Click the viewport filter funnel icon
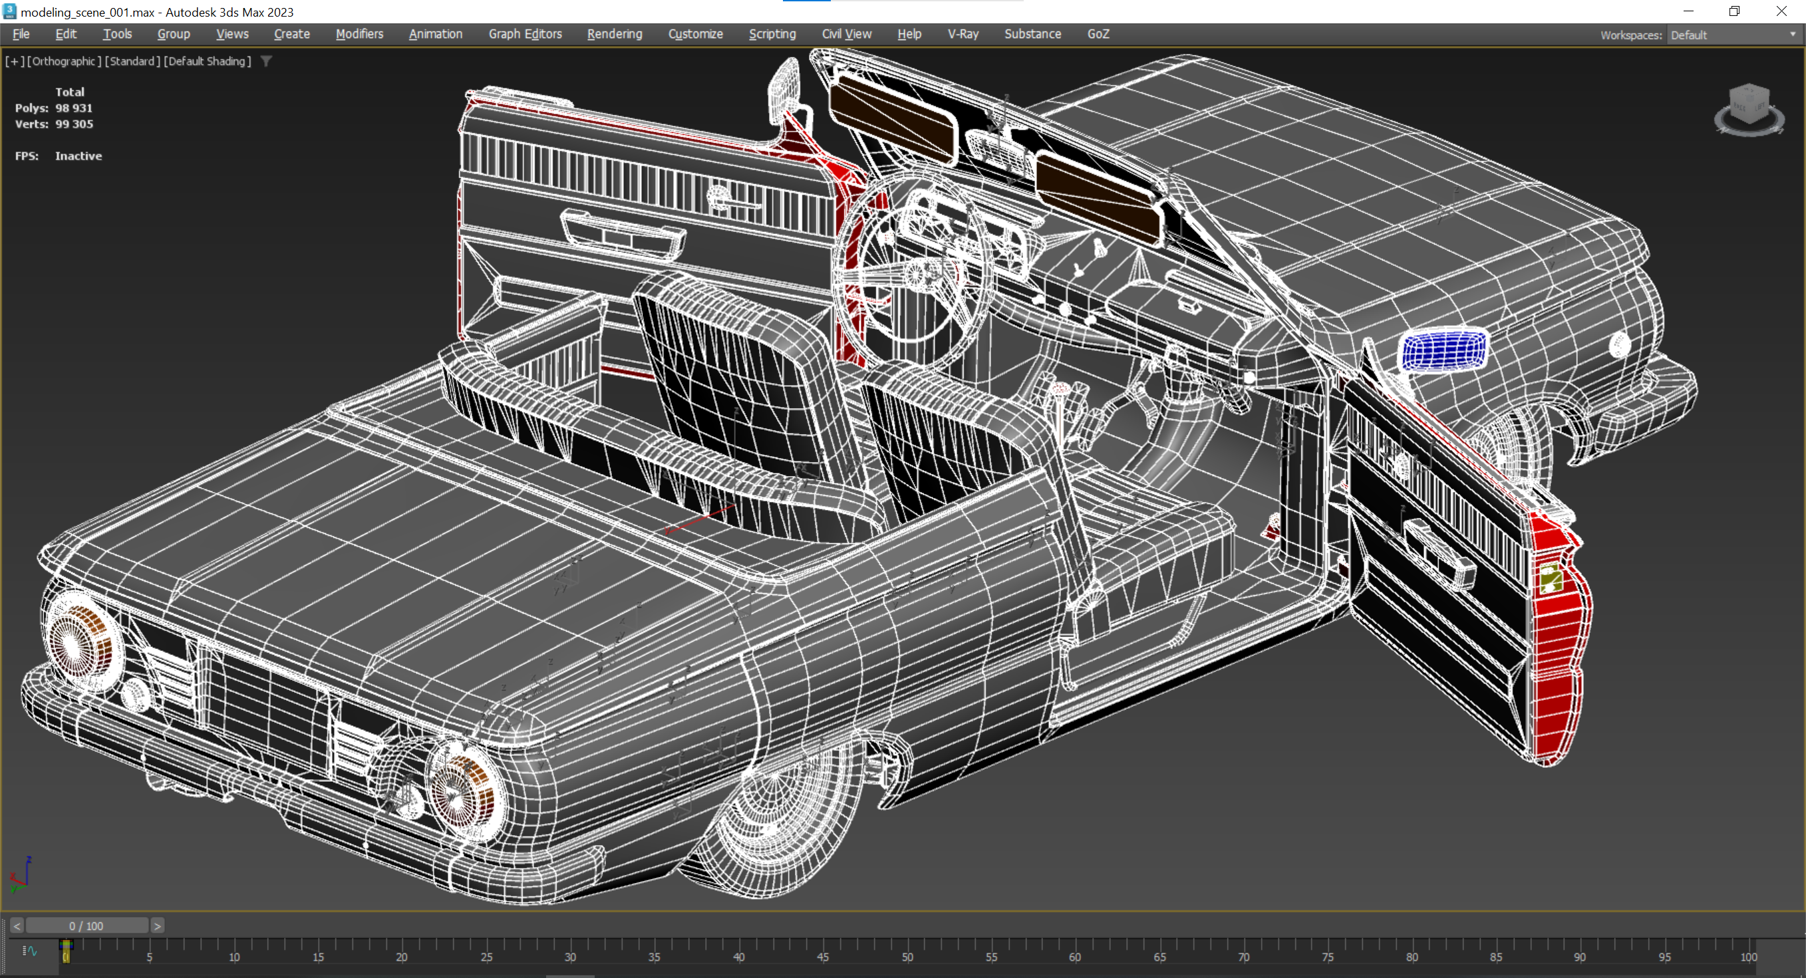The height and width of the screenshot is (978, 1806). click(267, 61)
